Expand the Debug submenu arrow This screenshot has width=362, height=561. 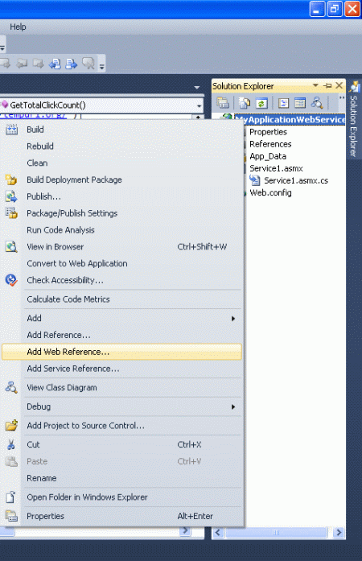[233, 406]
